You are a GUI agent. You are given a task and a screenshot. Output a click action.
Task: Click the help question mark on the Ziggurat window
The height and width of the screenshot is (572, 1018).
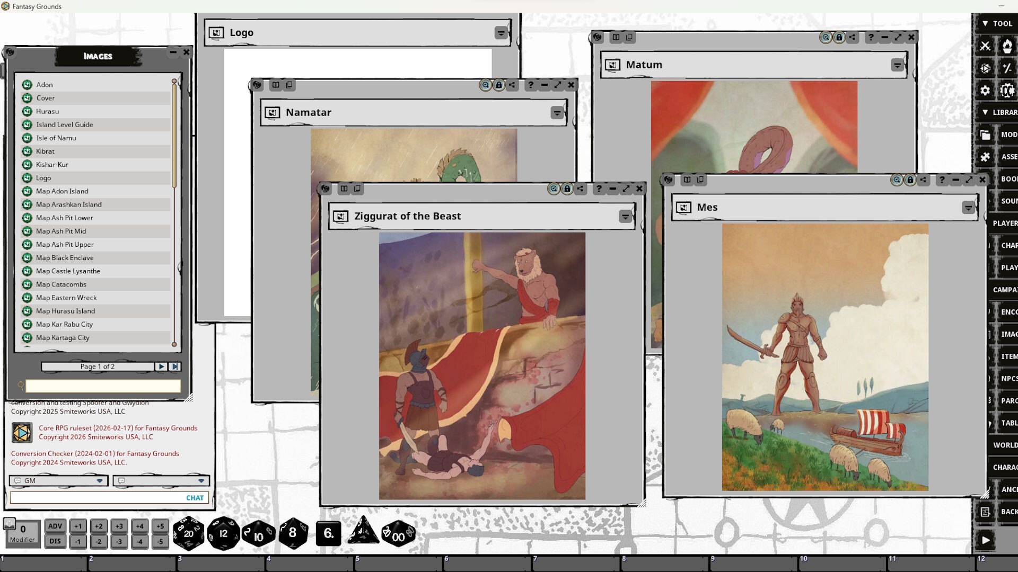[x=599, y=189]
